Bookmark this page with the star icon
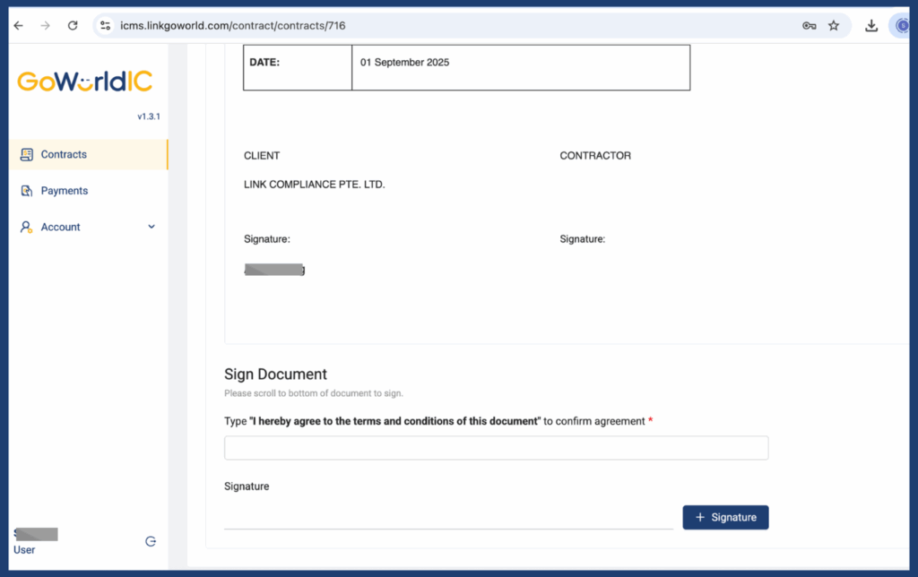Screen dimensions: 918x577 (834, 26)
